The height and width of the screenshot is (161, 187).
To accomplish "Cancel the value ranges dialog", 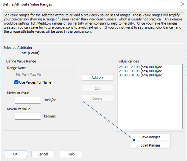I will pyautogui.click(x=43, y=154).
